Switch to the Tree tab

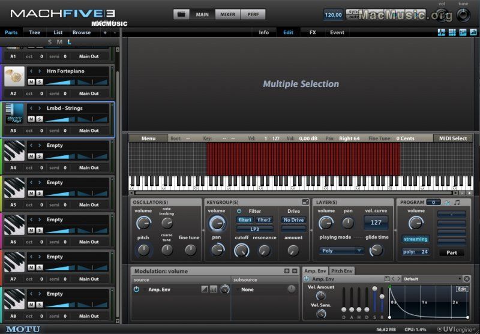[x=35, y=32]
